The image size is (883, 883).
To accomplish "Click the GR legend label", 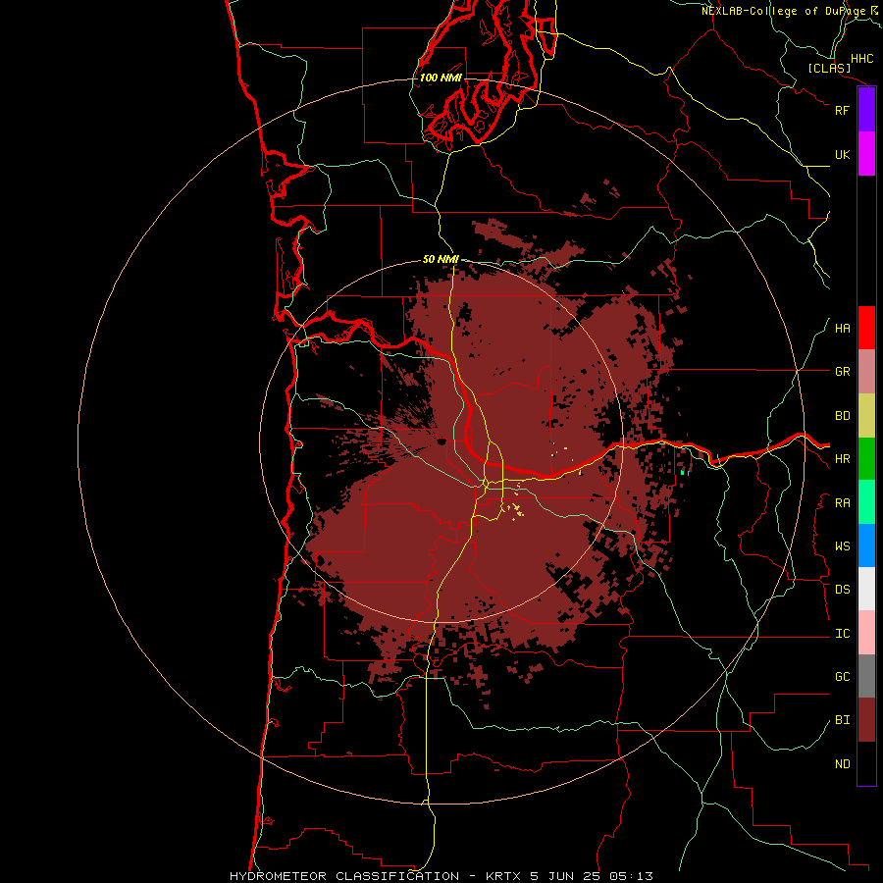I will pyautogui.click(x=842, y=372).
